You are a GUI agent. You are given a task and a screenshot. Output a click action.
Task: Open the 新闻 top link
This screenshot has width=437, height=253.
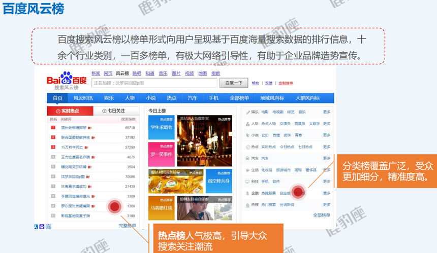pyautogui.click(x=96, y=74)
